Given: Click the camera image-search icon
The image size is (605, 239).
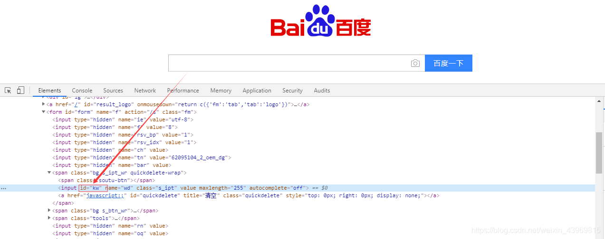Looking at the screenshot, I should (x=415, y=63).
